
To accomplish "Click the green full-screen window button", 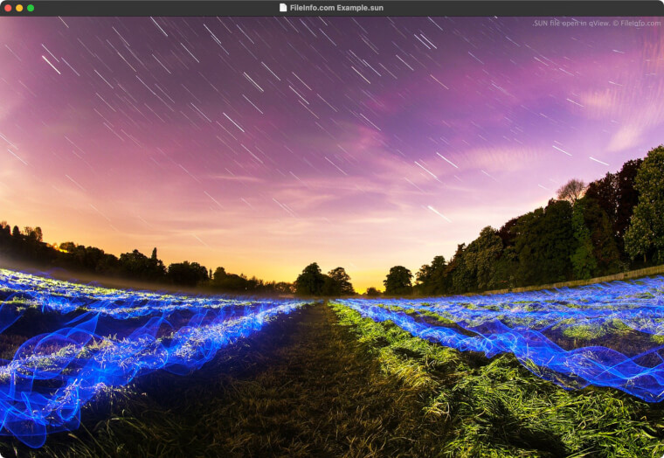I will pyautogui.click(x=31, y=8).
